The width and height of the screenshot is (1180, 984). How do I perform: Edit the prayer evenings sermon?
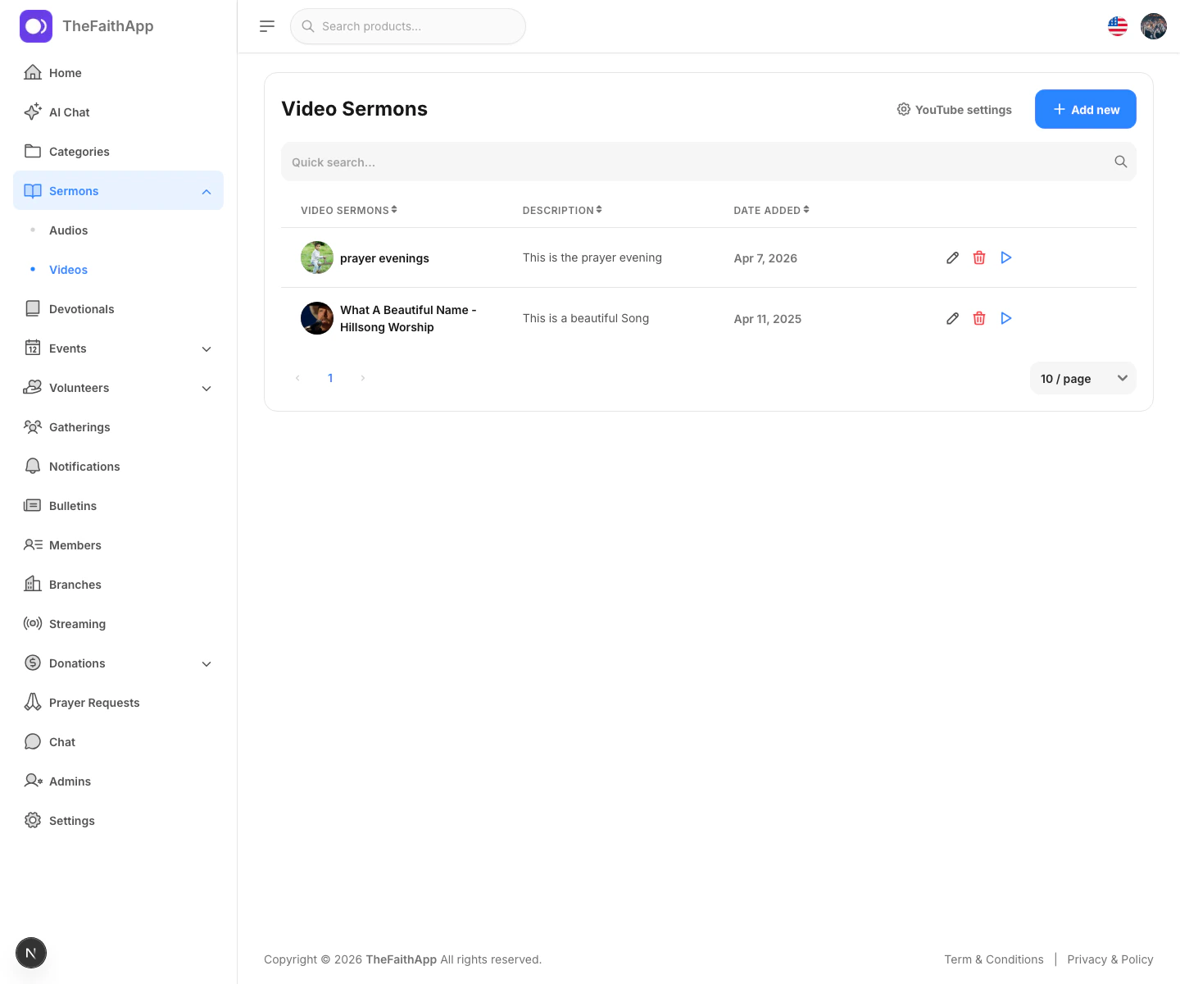click(952, 257)
